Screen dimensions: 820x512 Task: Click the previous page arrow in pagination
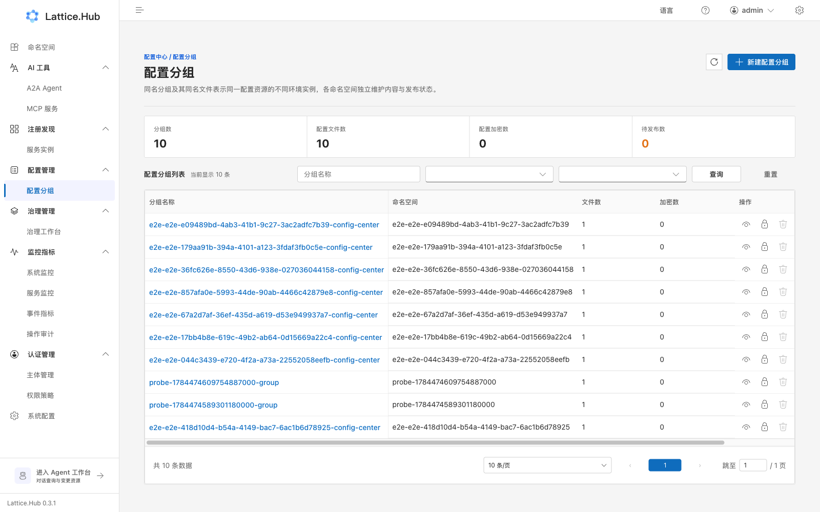click(630, 465)
